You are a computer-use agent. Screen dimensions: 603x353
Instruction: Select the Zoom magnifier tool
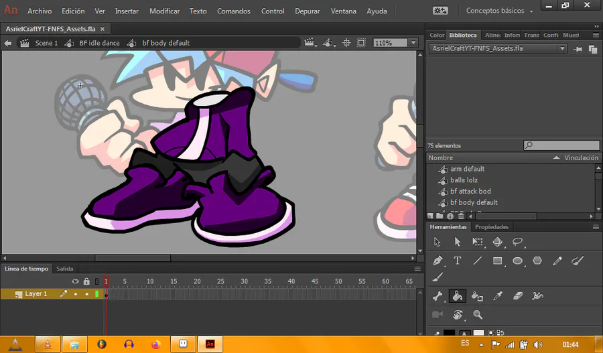(x=478, y=314)
